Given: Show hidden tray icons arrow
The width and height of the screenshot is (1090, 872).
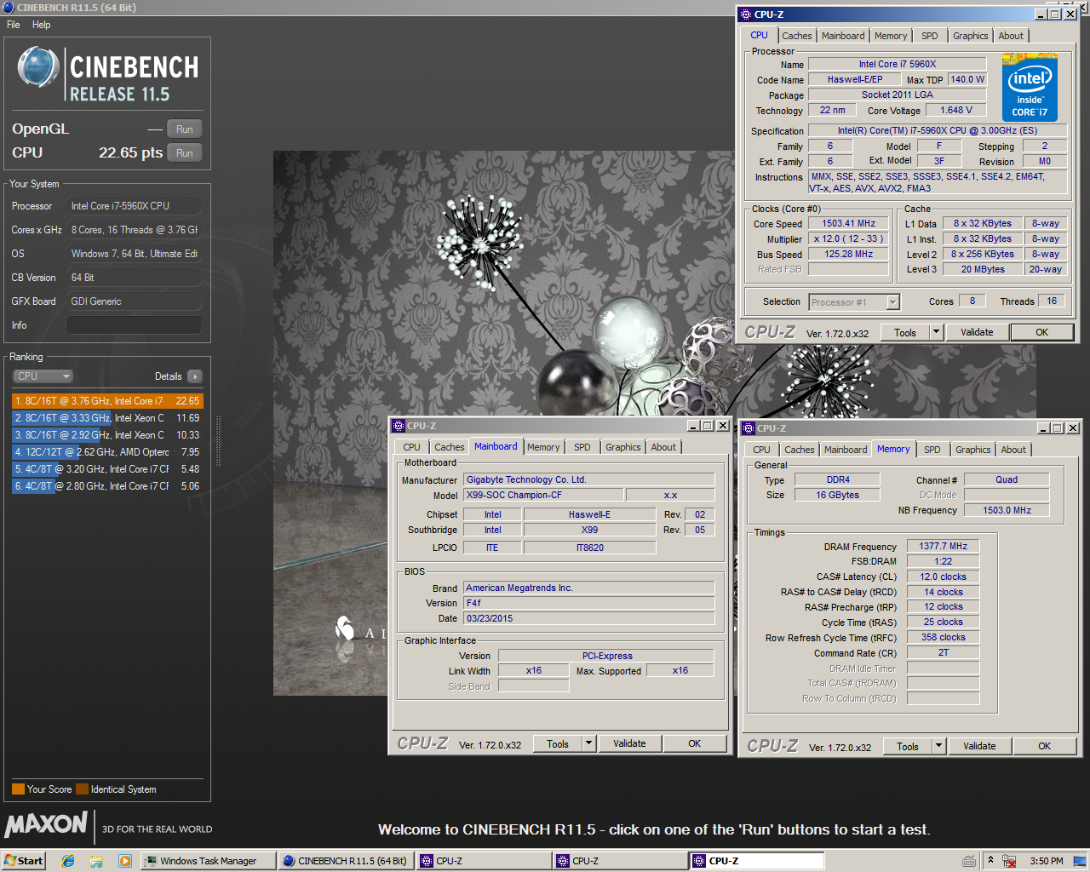Looking at the screenshot, I should (x=990, y=860).
